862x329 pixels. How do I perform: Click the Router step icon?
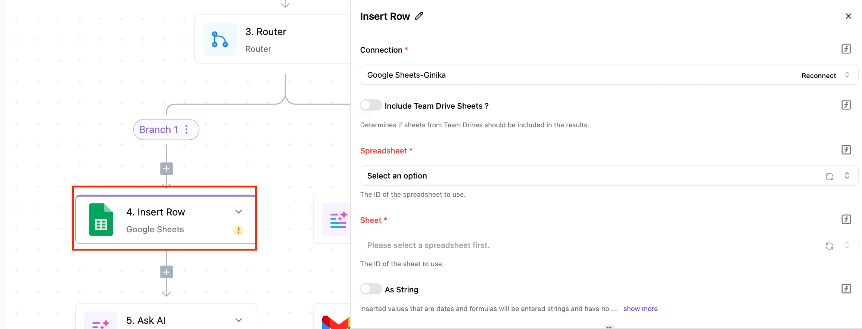point(220,39)
